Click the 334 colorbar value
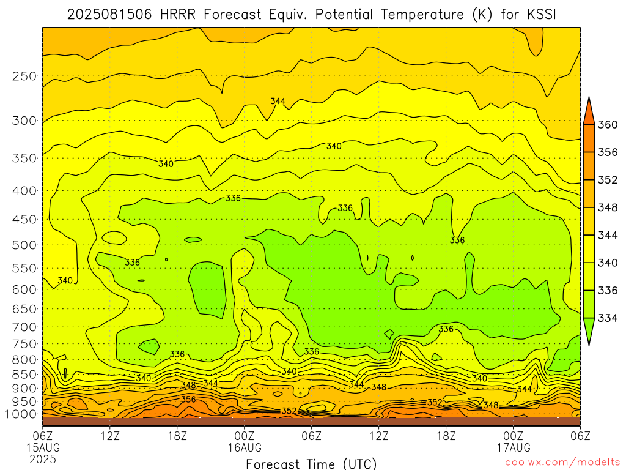This screenshot has width=626, height=470. [608, 318]
